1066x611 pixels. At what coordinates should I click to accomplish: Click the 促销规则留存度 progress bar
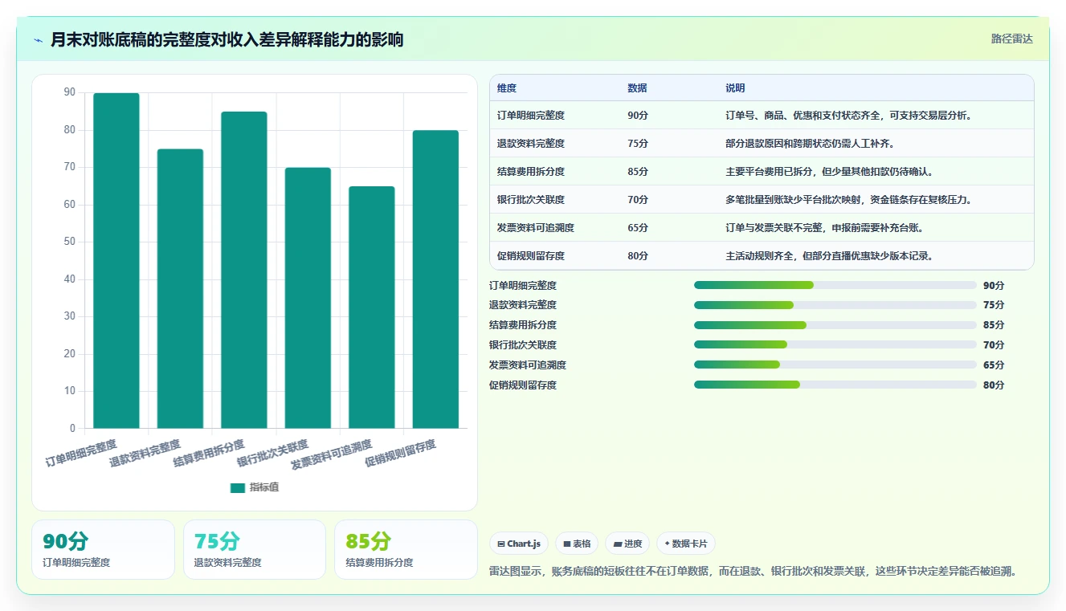[835, 385]
